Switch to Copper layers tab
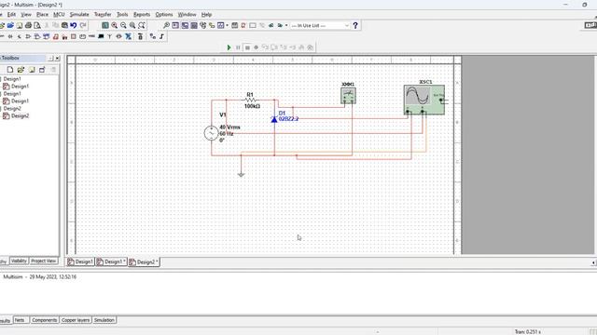Viewport: 597px width, 335px height. [x=76, y=320]
